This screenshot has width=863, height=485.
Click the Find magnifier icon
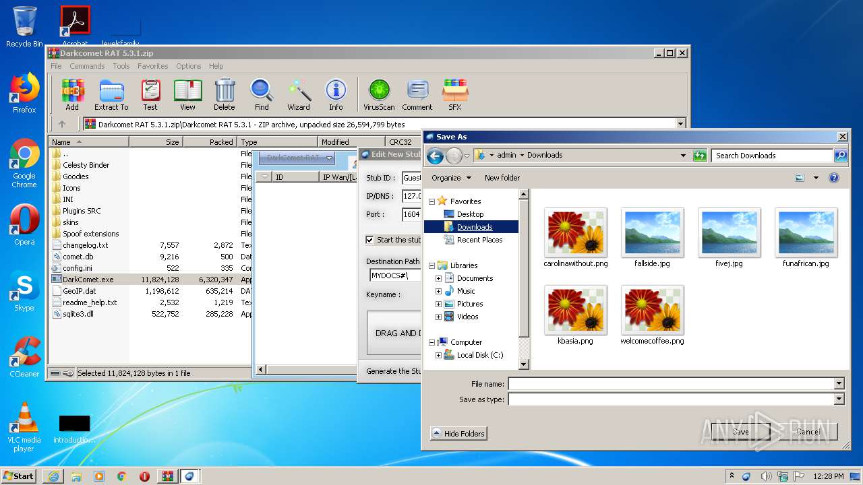[x=262, y=95]
